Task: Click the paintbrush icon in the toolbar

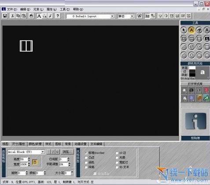Action: coord(50,16)
